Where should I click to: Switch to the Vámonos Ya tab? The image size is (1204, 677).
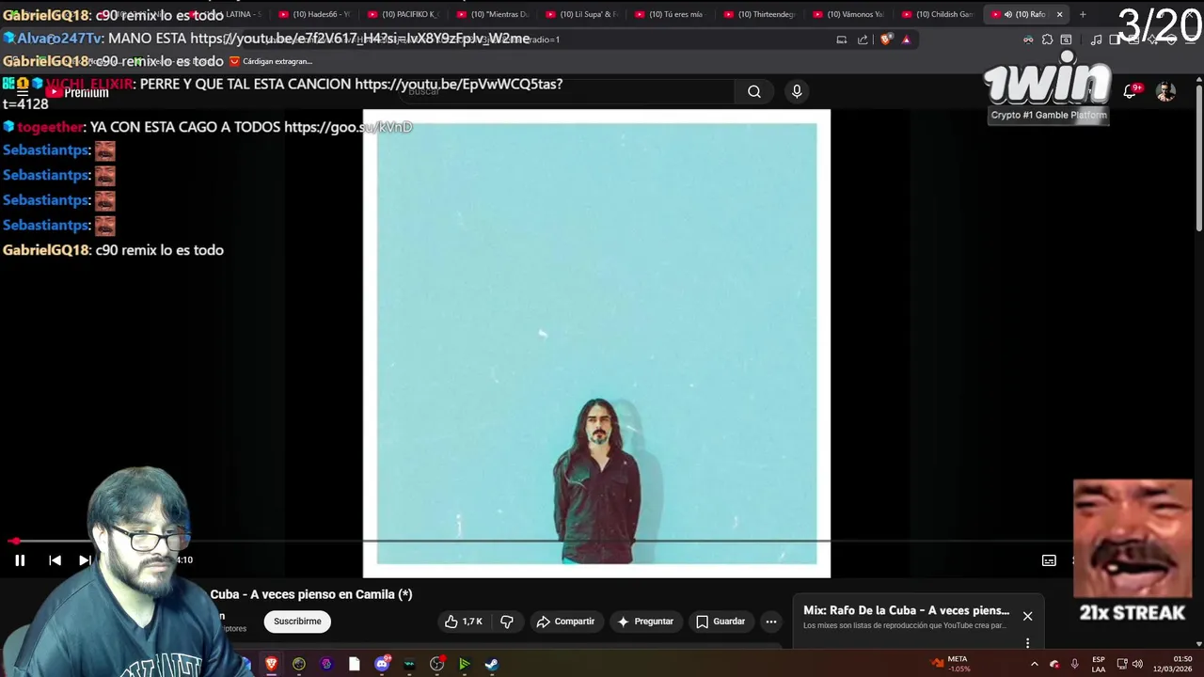click(x=848, y=14)
